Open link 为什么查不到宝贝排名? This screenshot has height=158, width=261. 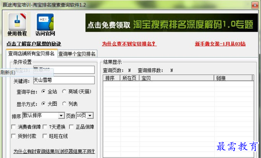pos(129,44)
